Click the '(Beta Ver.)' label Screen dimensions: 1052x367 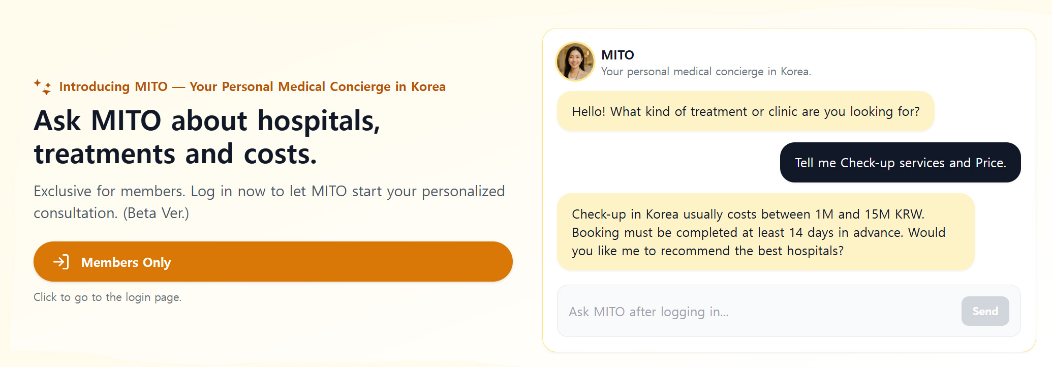[x=156, y=213]
